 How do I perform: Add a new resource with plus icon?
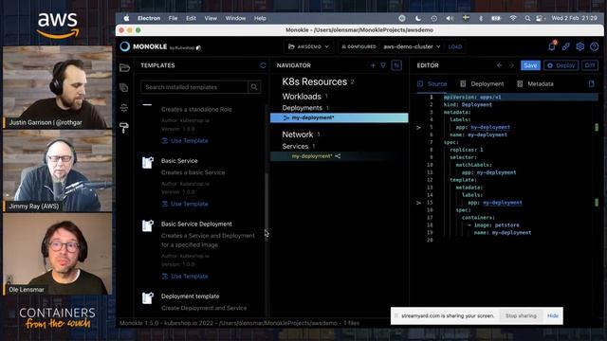pos(373,65)
